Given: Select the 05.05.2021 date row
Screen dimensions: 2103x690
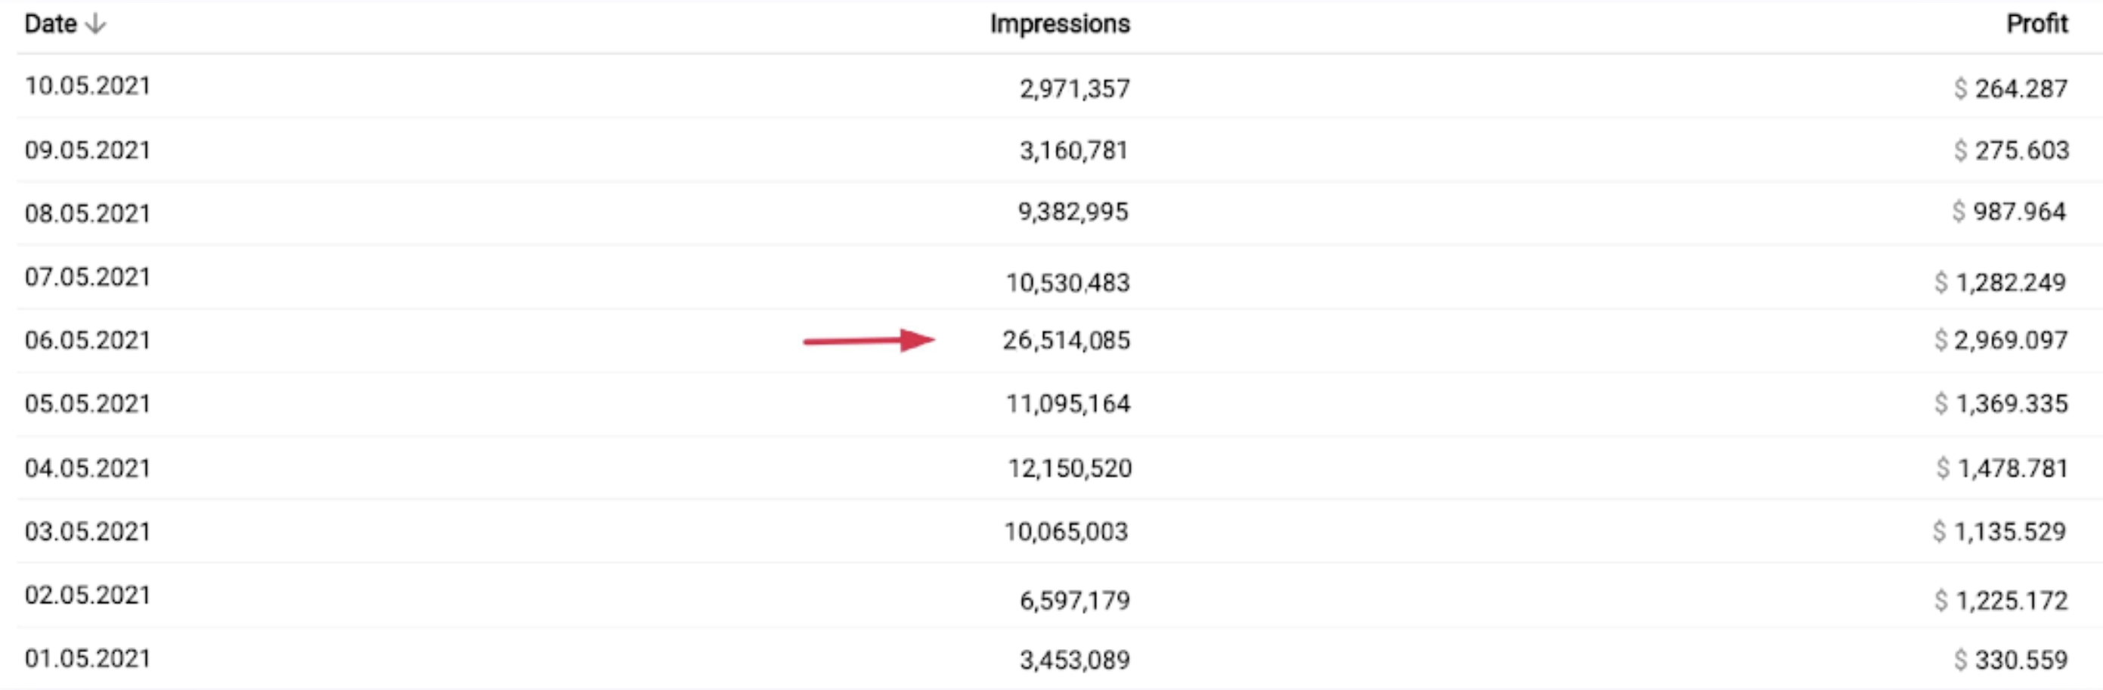Looking at the screenshot, I should pos(88,404).
